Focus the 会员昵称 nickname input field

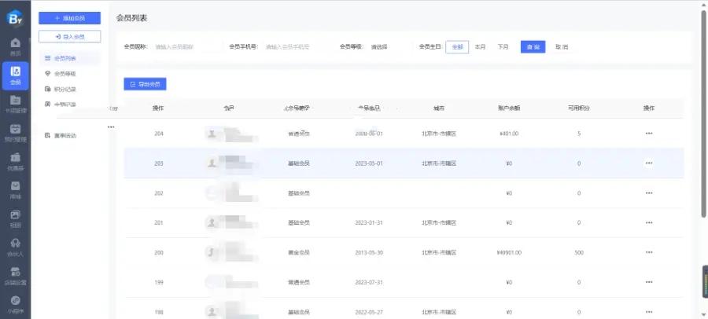pyautogui.click(x=187, y=47)
